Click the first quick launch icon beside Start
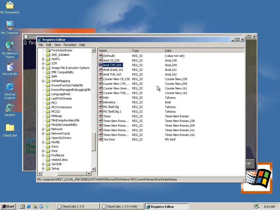This screenshot has height=210, width=280. point(22,207)
